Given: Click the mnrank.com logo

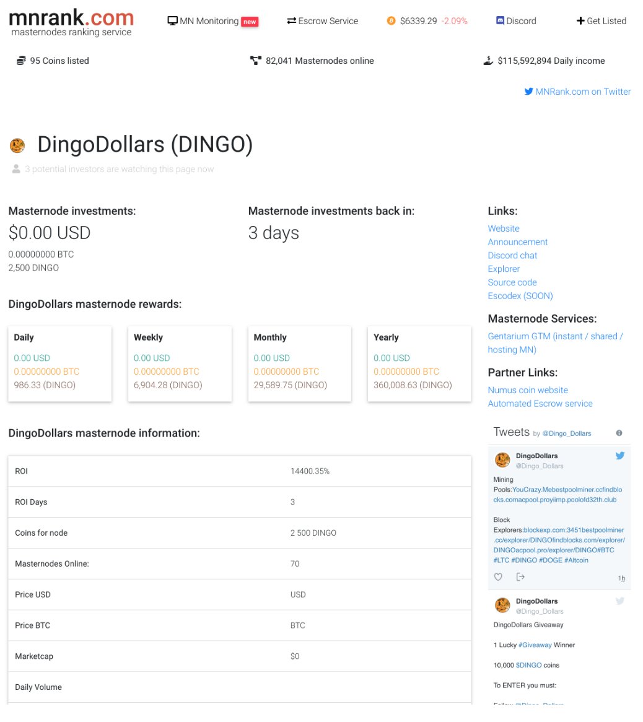Looking at the screenshot, I should click(70, 20).
